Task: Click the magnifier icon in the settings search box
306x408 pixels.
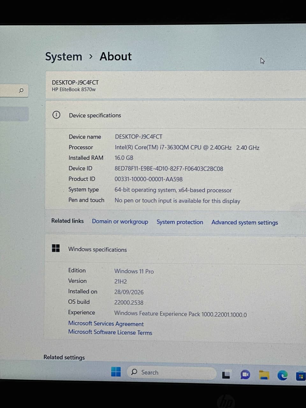Action: [x=21, y=91]
